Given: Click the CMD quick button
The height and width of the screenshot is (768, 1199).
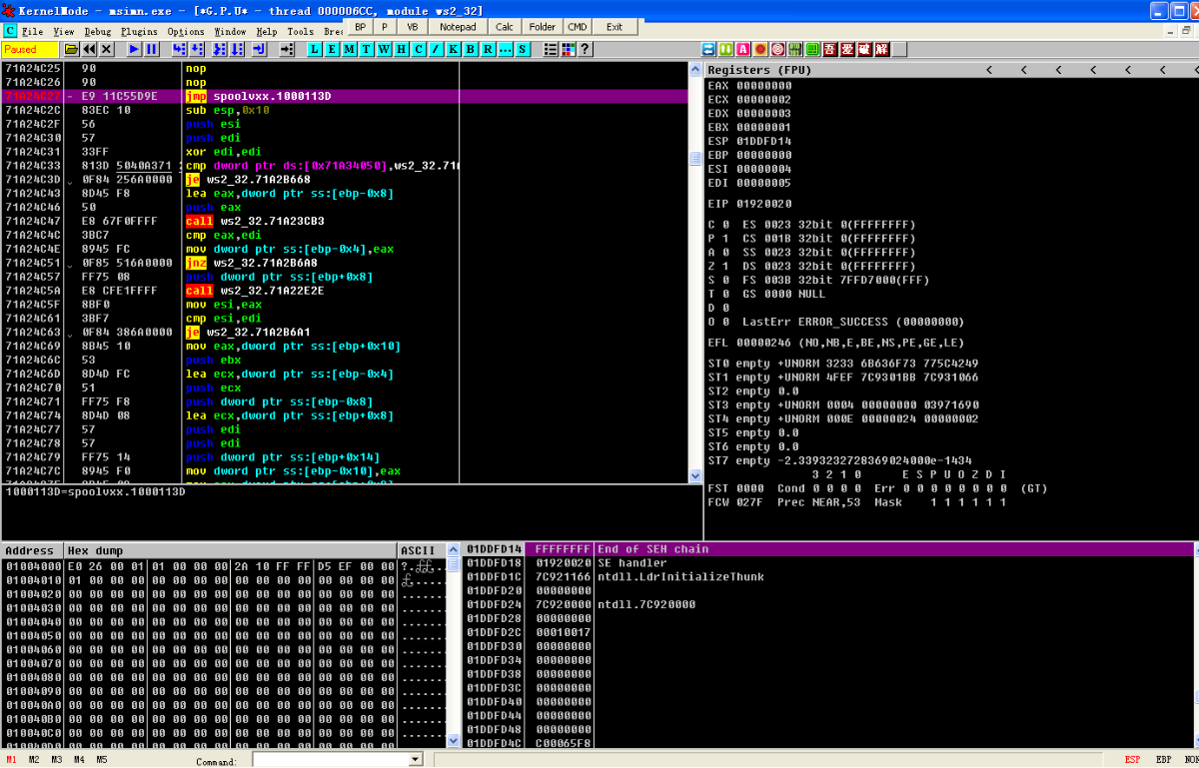Looking at the screenshot, I should point(578,27).
